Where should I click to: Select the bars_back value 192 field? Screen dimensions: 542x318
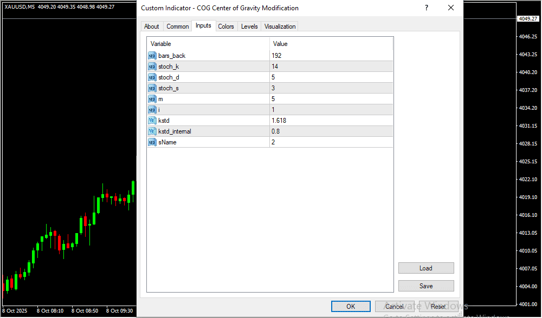coord(331,56)
